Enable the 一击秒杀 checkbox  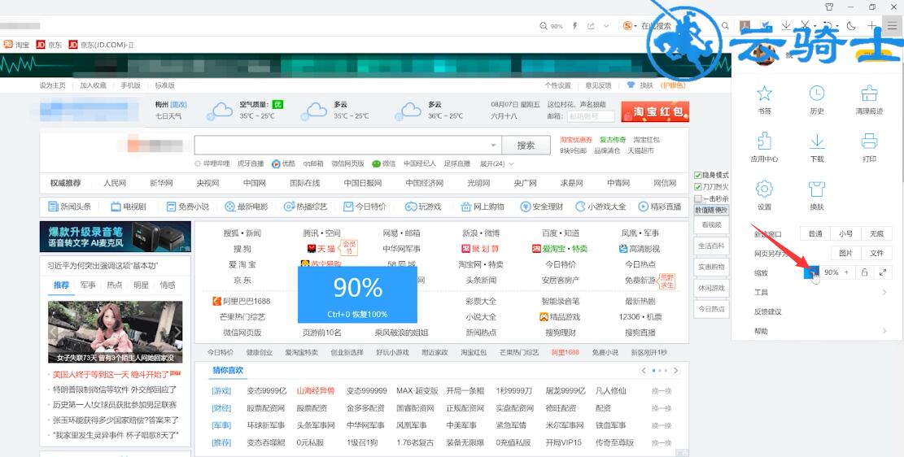(698, 198)
